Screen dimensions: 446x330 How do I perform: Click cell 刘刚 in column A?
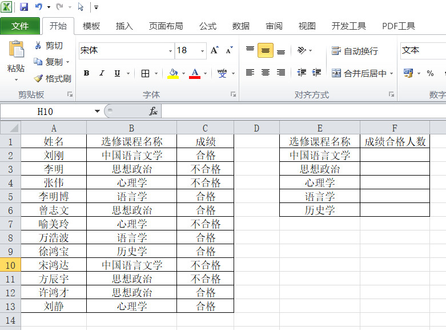(x=54, y=156)
